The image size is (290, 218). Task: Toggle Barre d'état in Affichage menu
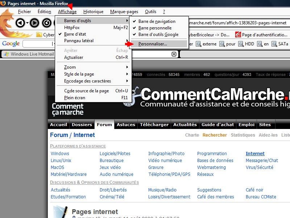74,34
